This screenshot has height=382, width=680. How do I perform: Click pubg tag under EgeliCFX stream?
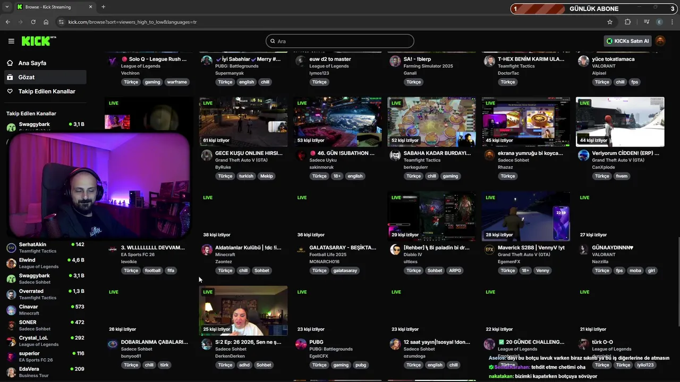tap(361, 365)
